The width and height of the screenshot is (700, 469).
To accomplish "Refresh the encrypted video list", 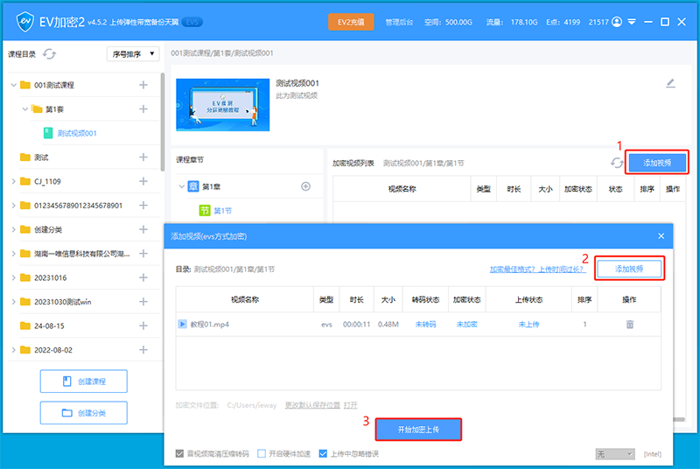I will 617,163.
